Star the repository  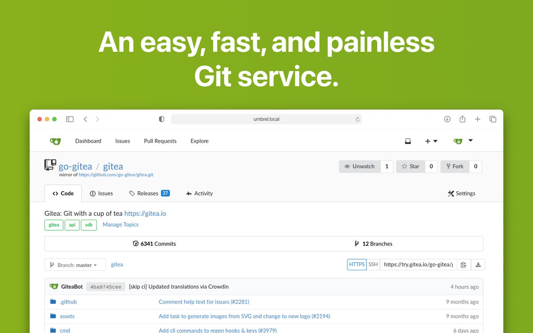(x=410, y=166)
